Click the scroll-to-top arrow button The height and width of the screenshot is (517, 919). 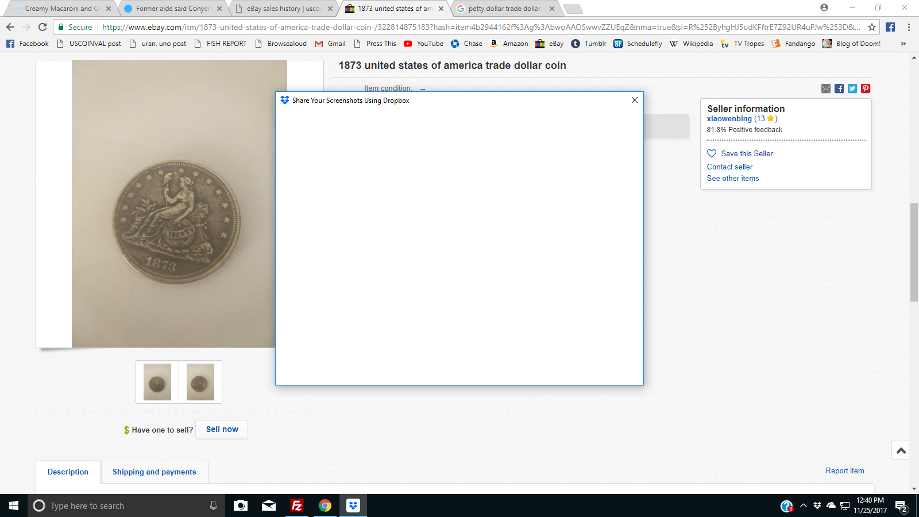[901, 451]
